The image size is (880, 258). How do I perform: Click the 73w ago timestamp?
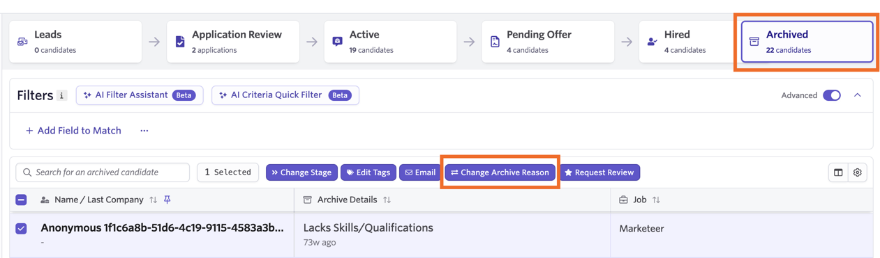320,243
